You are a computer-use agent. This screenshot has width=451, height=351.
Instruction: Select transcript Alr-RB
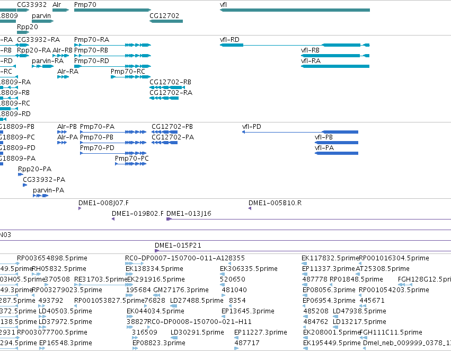pyautogui.click(x=61, y=56)
